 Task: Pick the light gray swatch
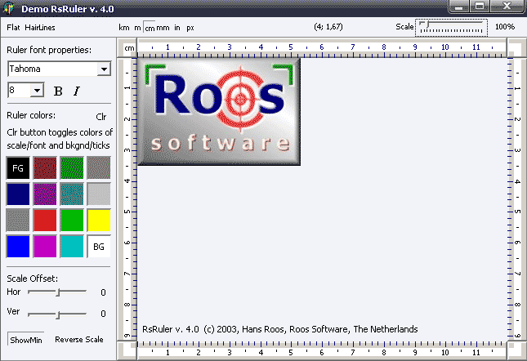[x=99, y=194]
